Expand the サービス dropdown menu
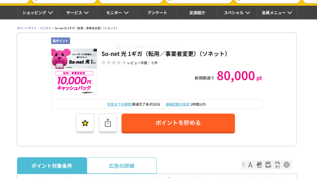 click(x=77, y=13)
